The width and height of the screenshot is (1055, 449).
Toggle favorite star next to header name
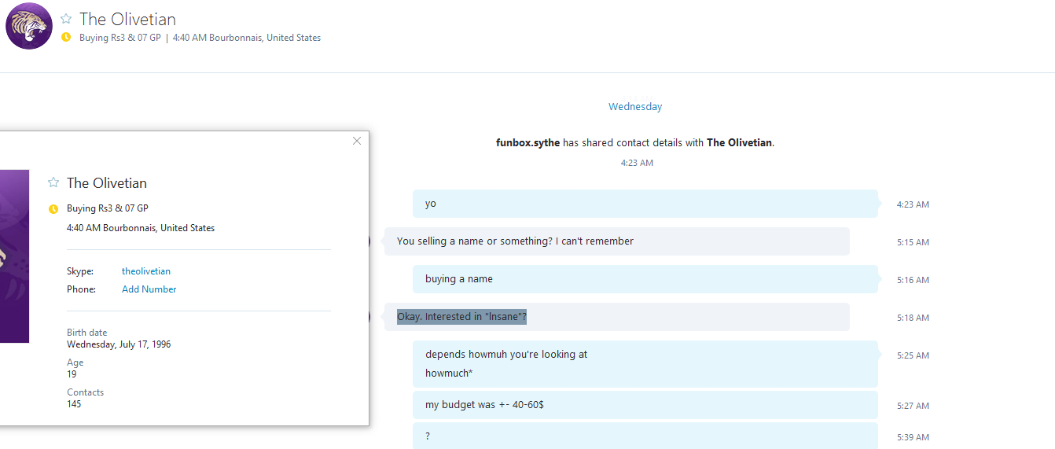[x=66, y=19]
